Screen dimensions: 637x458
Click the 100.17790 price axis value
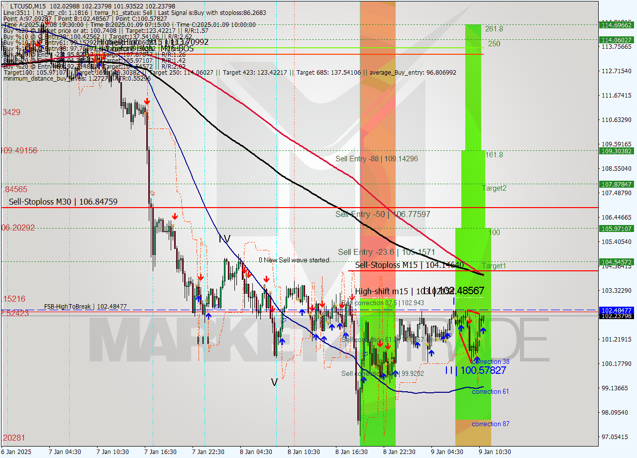617,363
